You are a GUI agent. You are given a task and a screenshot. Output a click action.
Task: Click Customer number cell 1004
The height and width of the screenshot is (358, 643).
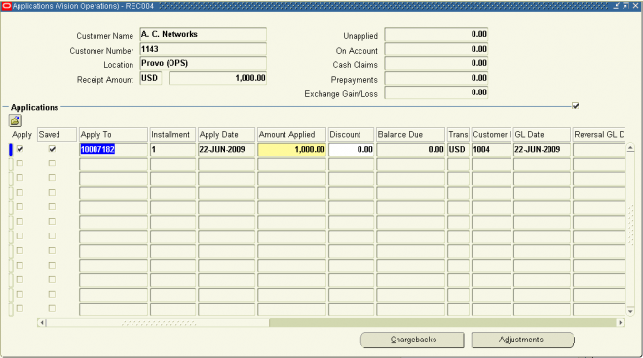pos(491,150)
